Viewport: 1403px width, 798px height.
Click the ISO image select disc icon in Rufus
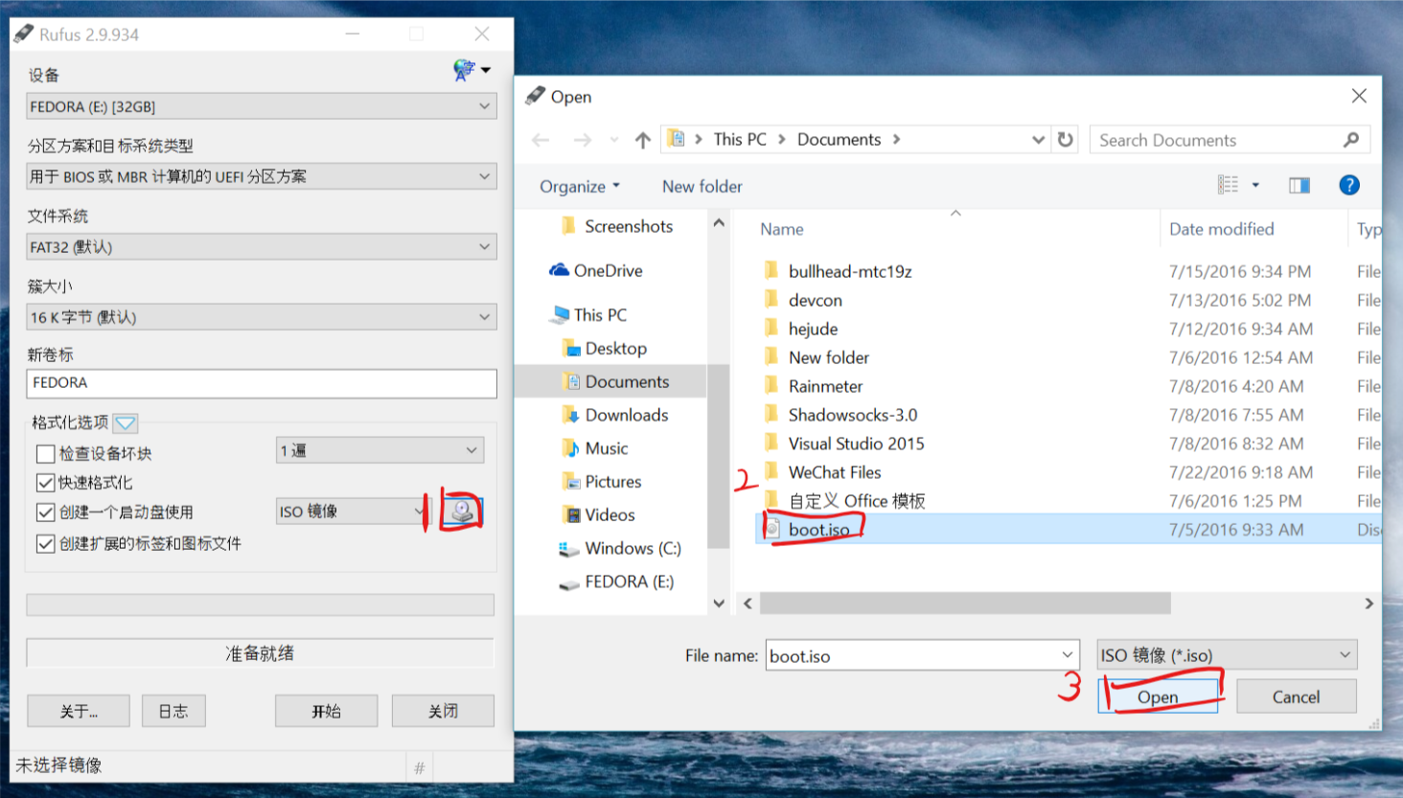pos(463,511)
